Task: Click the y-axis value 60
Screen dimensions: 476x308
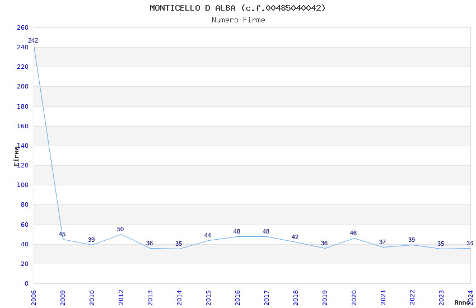Action: (x=25, y=225)
